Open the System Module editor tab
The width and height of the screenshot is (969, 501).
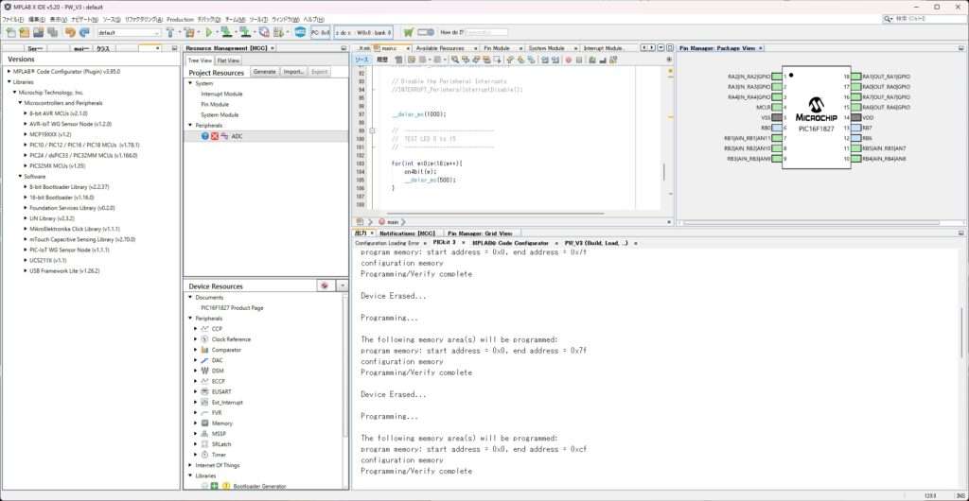(x=546, y=48)
